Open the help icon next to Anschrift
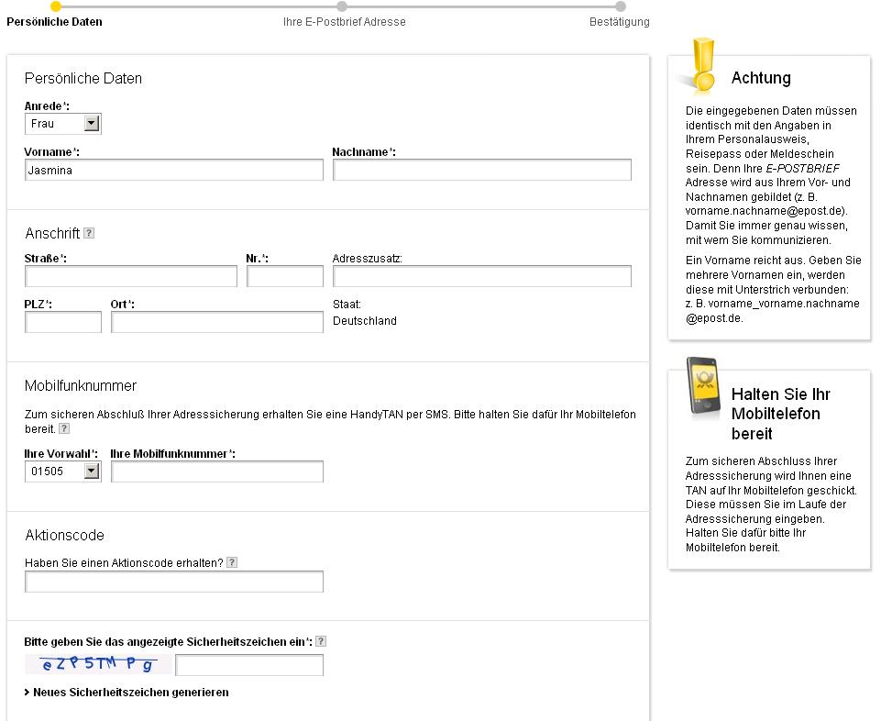The height and width of the screenshot is (721, 881). (x=89, y=233)
